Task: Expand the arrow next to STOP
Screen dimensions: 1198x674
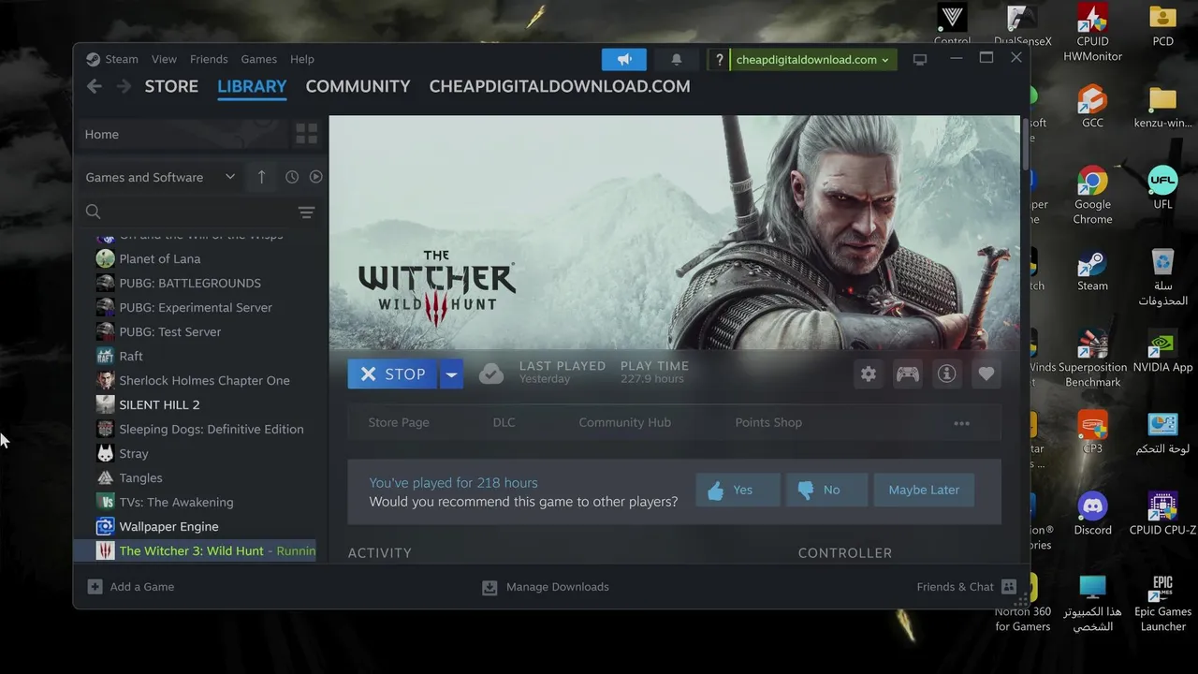Action: (x=451, y=374)
